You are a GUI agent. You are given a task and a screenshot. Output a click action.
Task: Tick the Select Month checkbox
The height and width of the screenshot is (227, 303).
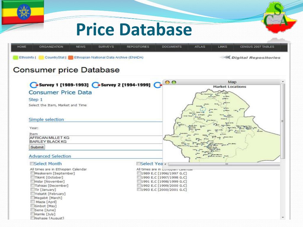click(32, 163)
